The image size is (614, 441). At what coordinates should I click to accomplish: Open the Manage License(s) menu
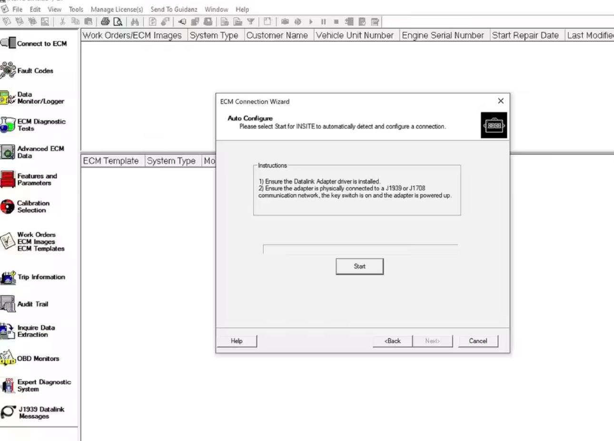(x=117, y=9)
